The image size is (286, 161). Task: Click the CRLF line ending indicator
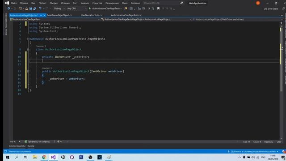(279, 142)
